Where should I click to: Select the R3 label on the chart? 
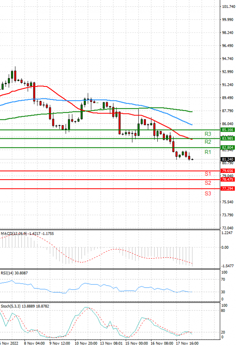pos(208,134)
